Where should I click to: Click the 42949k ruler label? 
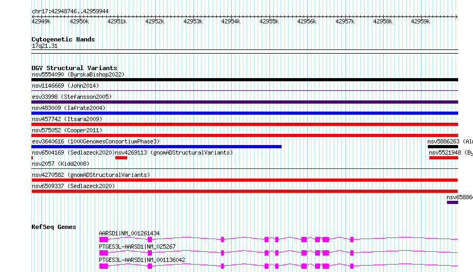[x=41, y=21]
